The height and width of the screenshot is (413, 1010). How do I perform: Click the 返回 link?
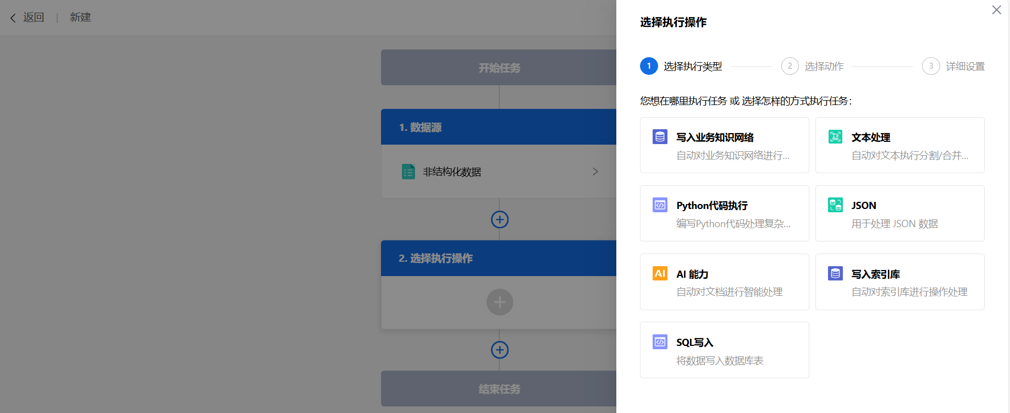[x=34, y=18]
